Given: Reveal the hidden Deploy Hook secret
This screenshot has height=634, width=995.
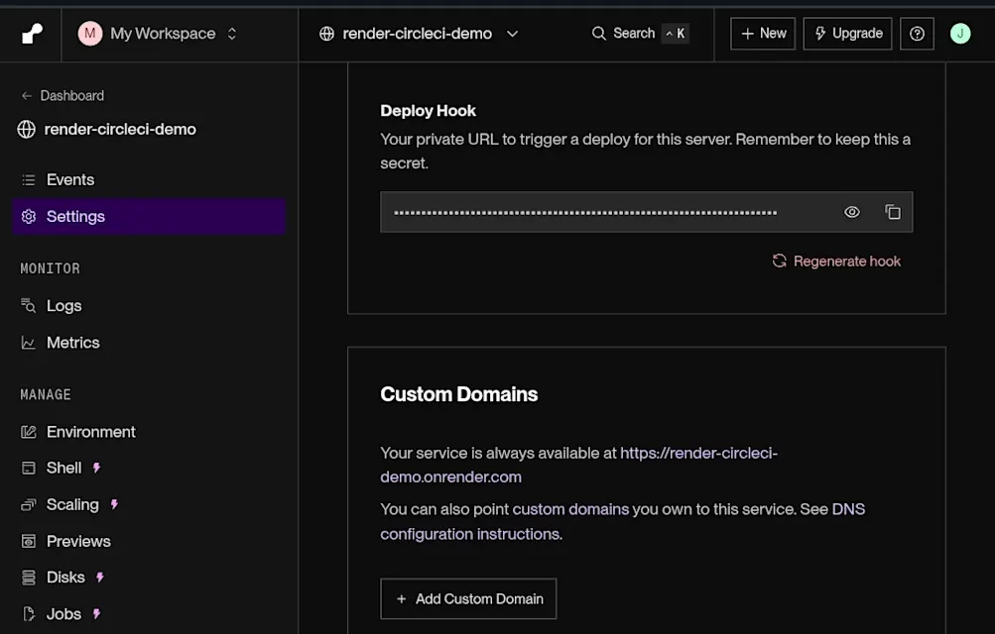Looking at the screenshot, I should pyautogui.click(x=851, y=212).
